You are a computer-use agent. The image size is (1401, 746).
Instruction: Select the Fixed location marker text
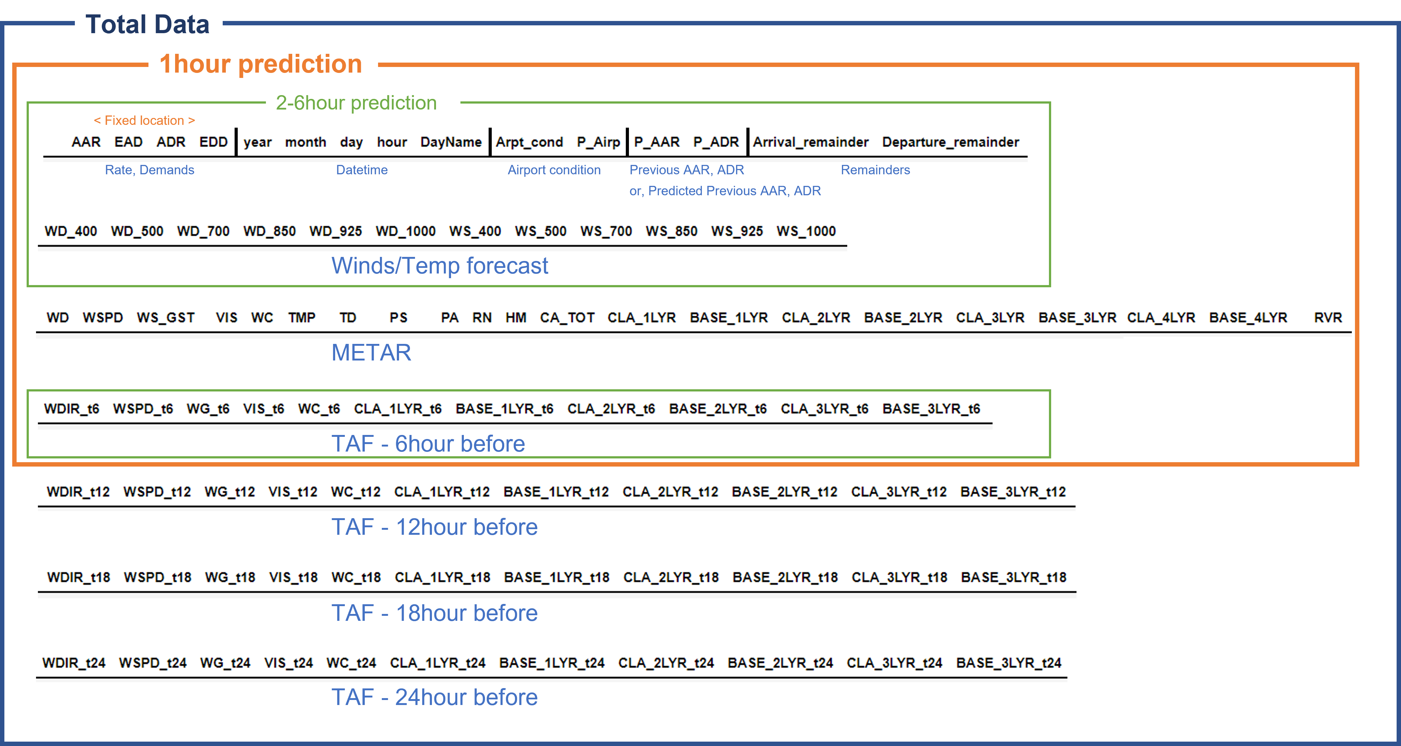tap(143, 120)
